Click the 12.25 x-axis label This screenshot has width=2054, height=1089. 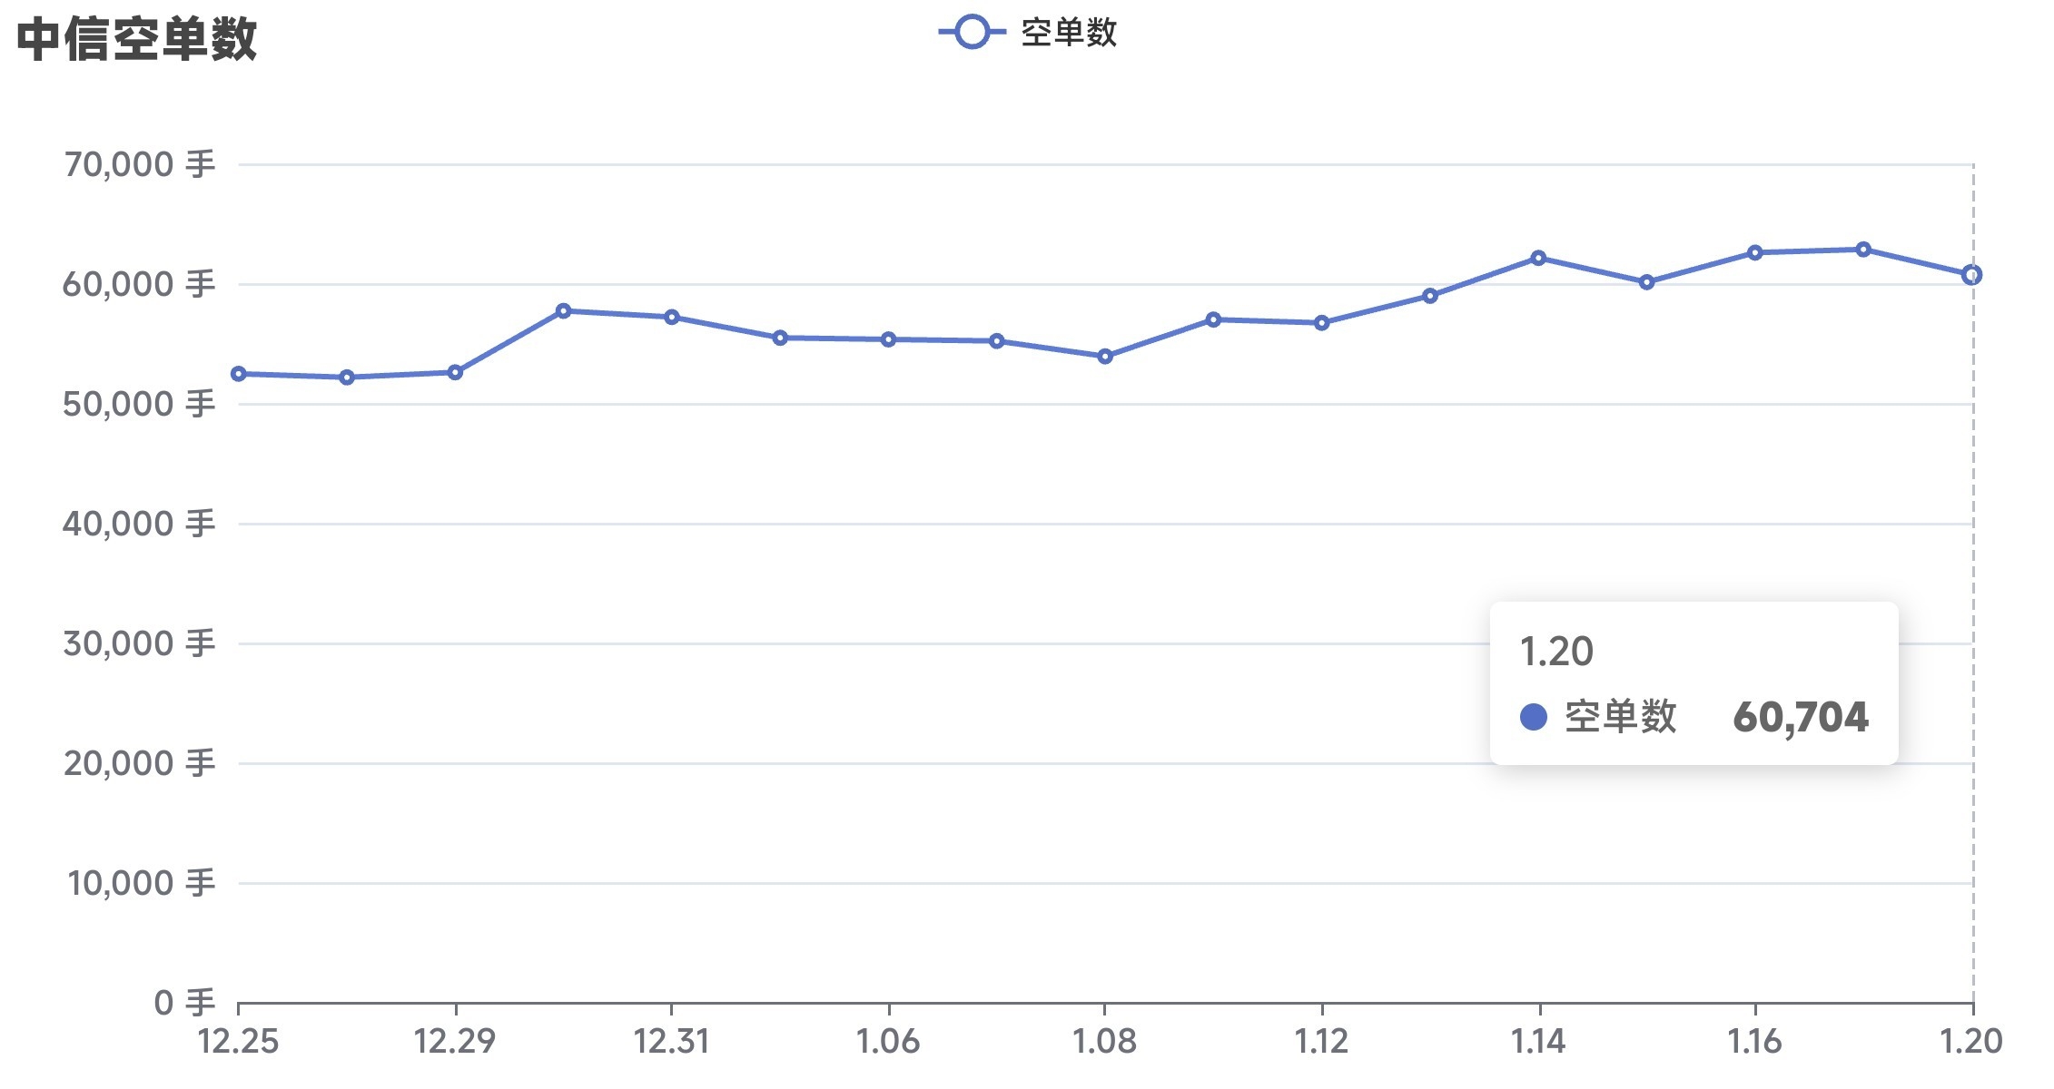click(239, 1042)
